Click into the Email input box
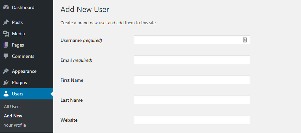Viewport: 301px width, 133px height. click(x=192, y=60)
